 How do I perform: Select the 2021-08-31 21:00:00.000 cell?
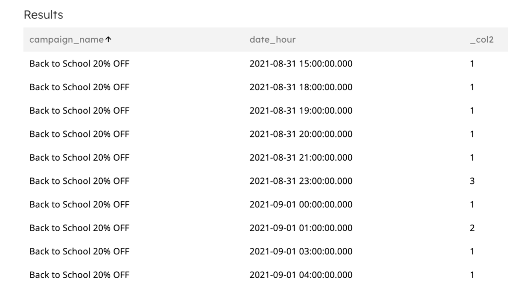pos(301,158)
